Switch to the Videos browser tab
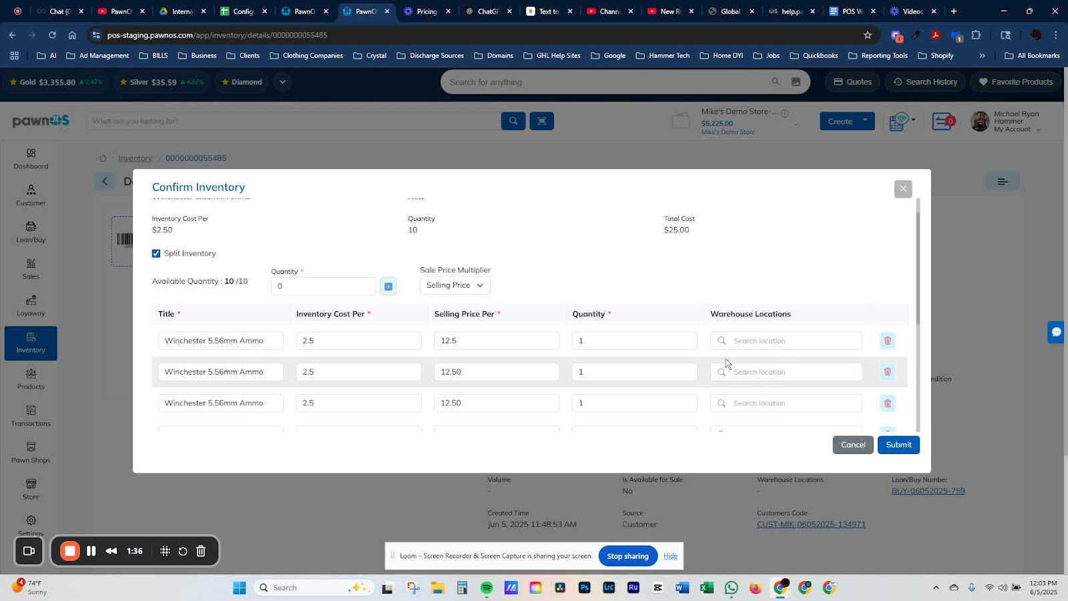This screenshot has width=1068, height=601. (x=912, y=11)
